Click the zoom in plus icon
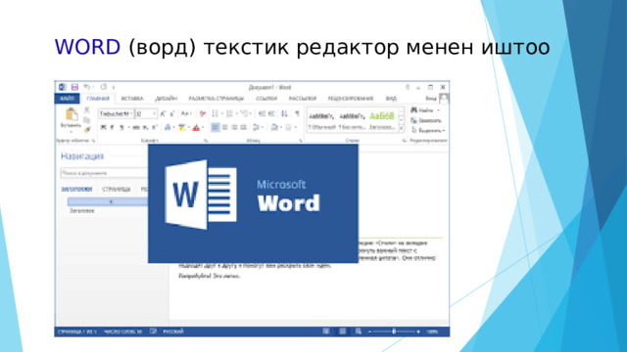The width and height of the screenshot is (627, 352). pos(418,331)
